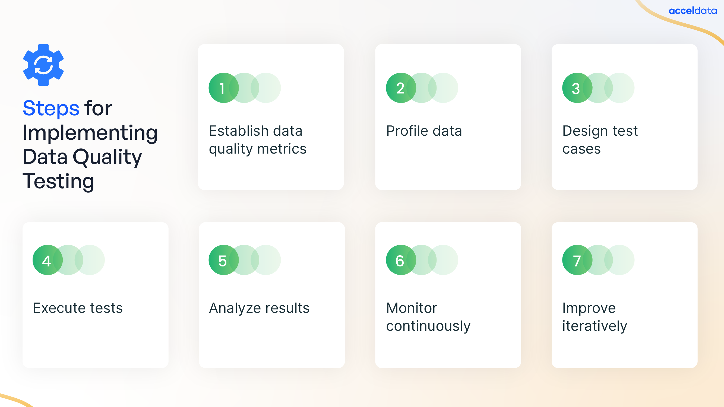
Task: Click the green number 5 circle
Action: [223, 260]
